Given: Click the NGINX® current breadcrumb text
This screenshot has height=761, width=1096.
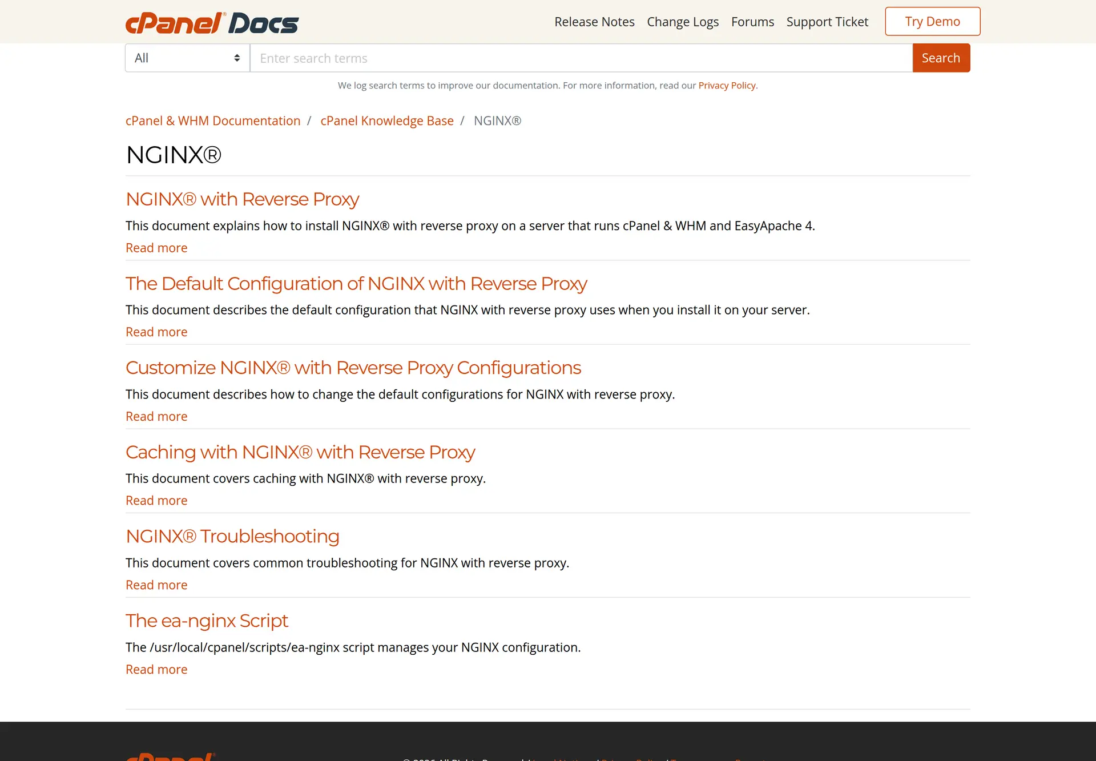Looking at the screenshot, I should (497, 120).
